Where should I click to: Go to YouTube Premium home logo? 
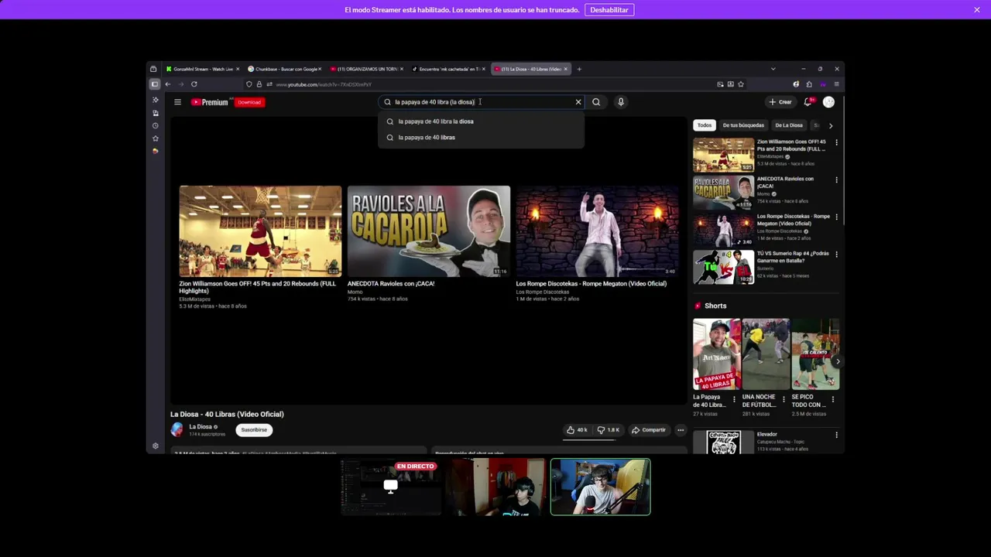click(210, 102)
